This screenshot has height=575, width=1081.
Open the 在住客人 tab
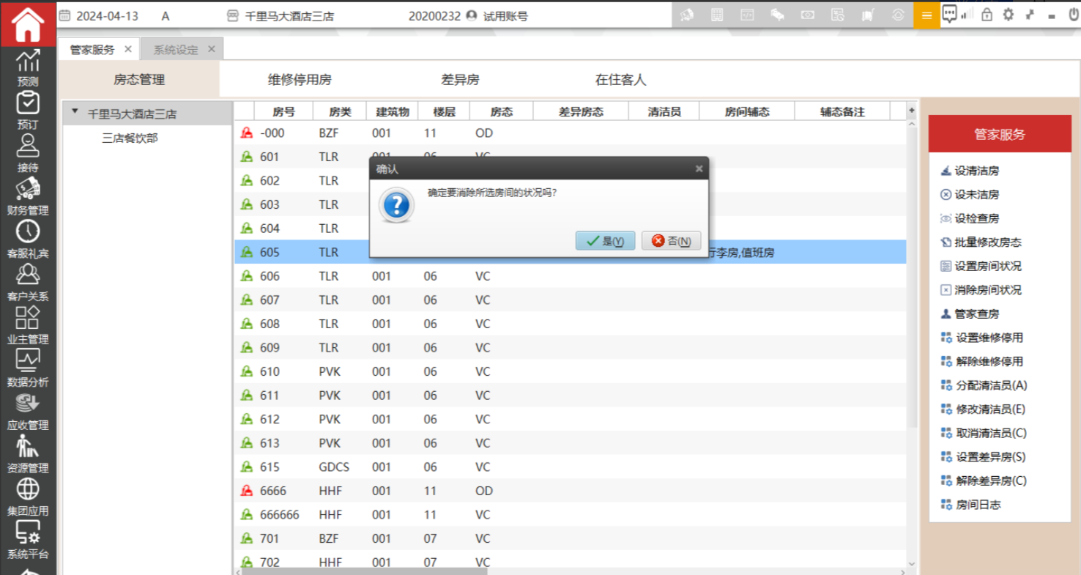(x=620, y=80)
